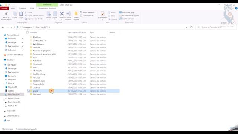Sort by the Tamaño column header
238x134 pixels.
(x=112, y=32)
